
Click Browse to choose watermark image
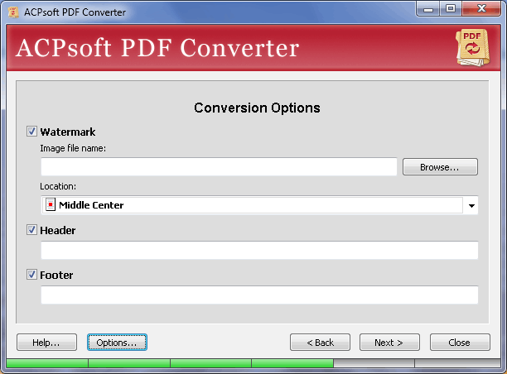point(440,167)
